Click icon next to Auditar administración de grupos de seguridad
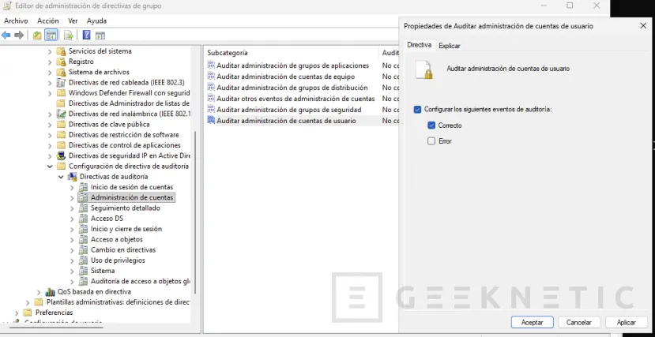Viewport: 655px width, 337px height. tap(211, 110)
